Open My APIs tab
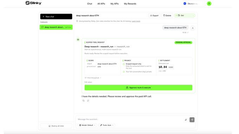The image size is (239, 134). (115, 3)
